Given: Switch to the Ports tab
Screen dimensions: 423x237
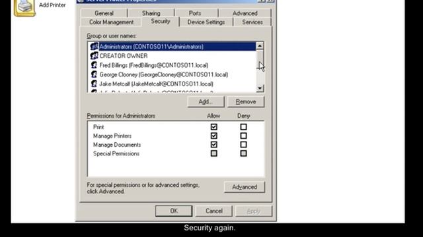Looking at the screenshot, I should pos(195,13).
